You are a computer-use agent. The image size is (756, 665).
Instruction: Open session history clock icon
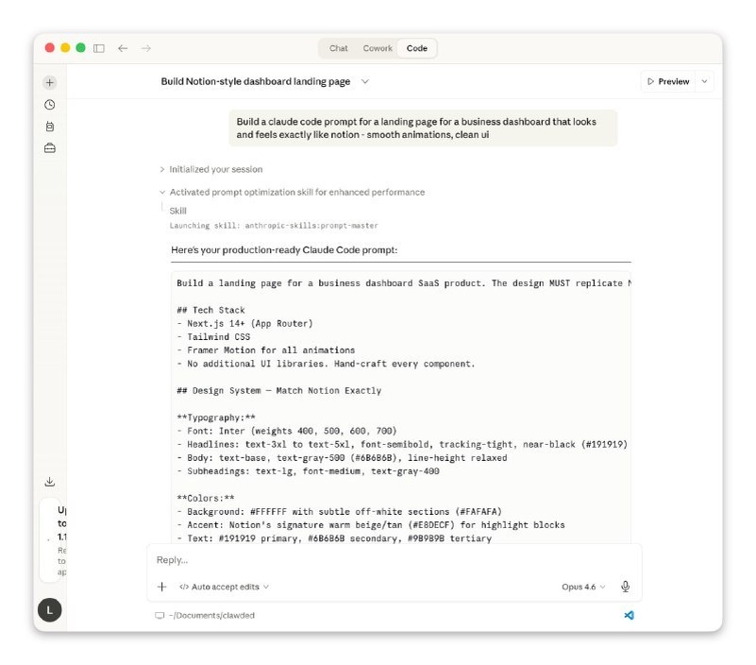[x=50, y=105]
